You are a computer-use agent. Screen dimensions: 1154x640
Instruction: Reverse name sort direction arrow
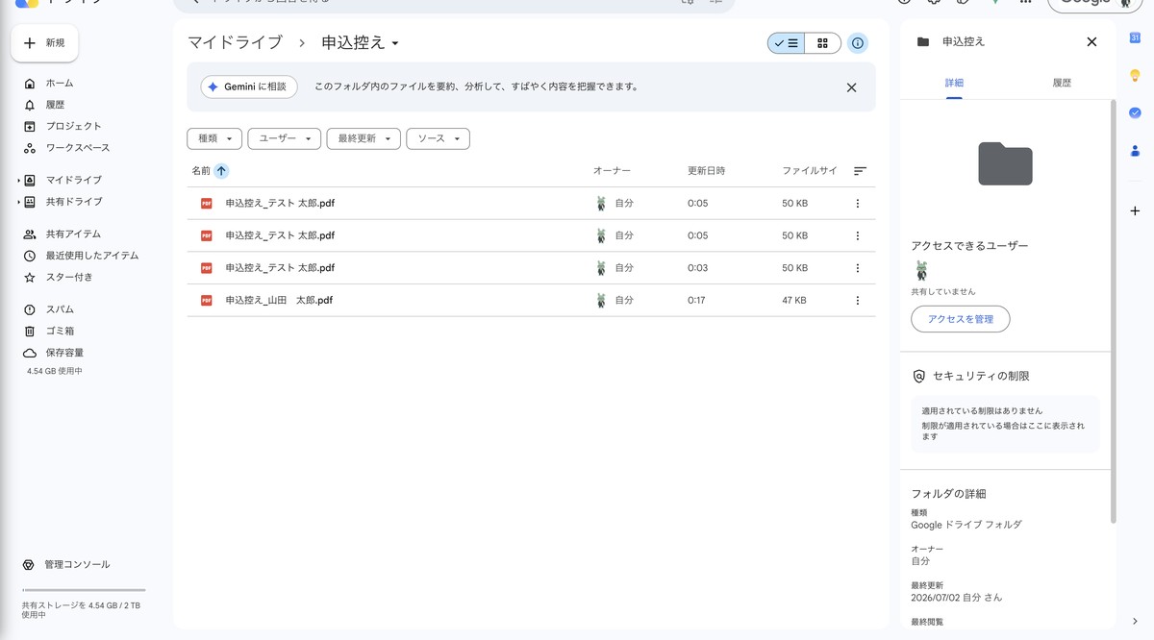click(221, 171)
